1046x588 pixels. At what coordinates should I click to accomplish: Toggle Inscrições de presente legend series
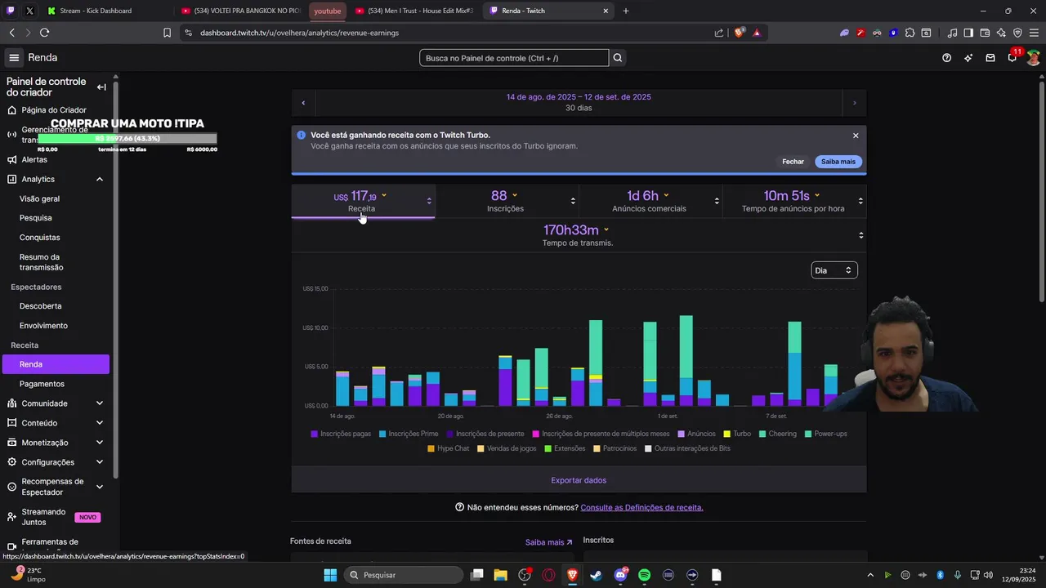click(485, 434)
